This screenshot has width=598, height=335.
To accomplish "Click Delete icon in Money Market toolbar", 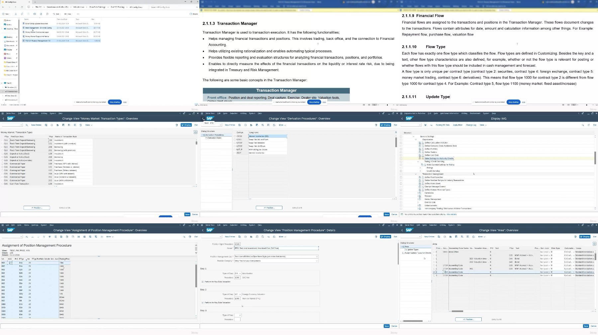I will [52, 125].
